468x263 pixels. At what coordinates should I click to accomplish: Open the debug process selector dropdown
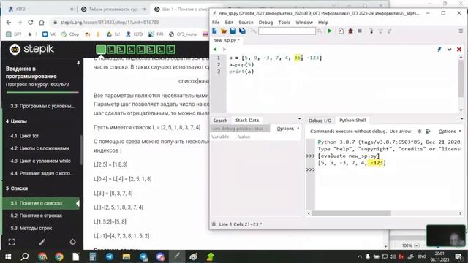click(241, 129)
